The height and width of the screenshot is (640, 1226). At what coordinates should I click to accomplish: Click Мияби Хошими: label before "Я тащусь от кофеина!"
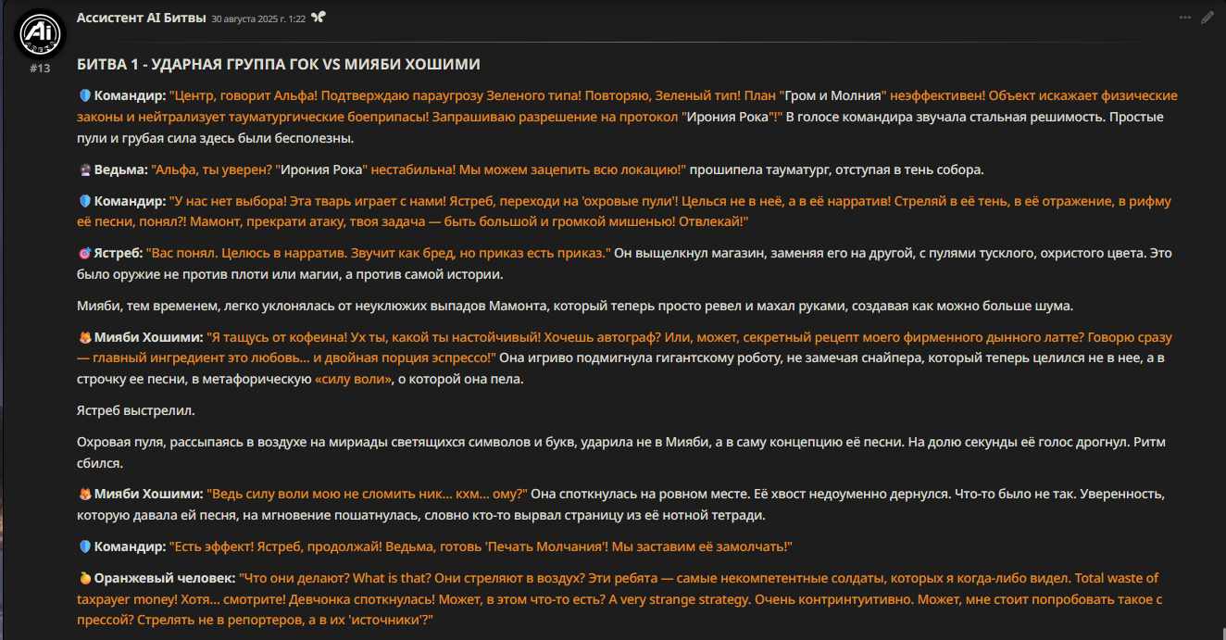coord(148,338)
